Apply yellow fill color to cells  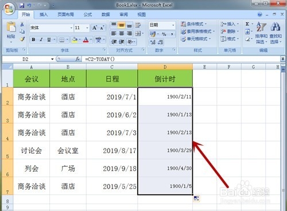(x=75, y=40)
